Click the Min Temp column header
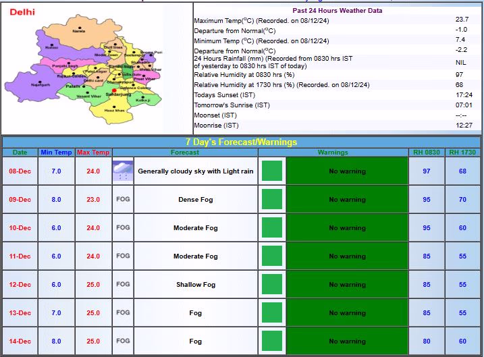This screenshot has width=484, height=357. [x=55, y=153]
